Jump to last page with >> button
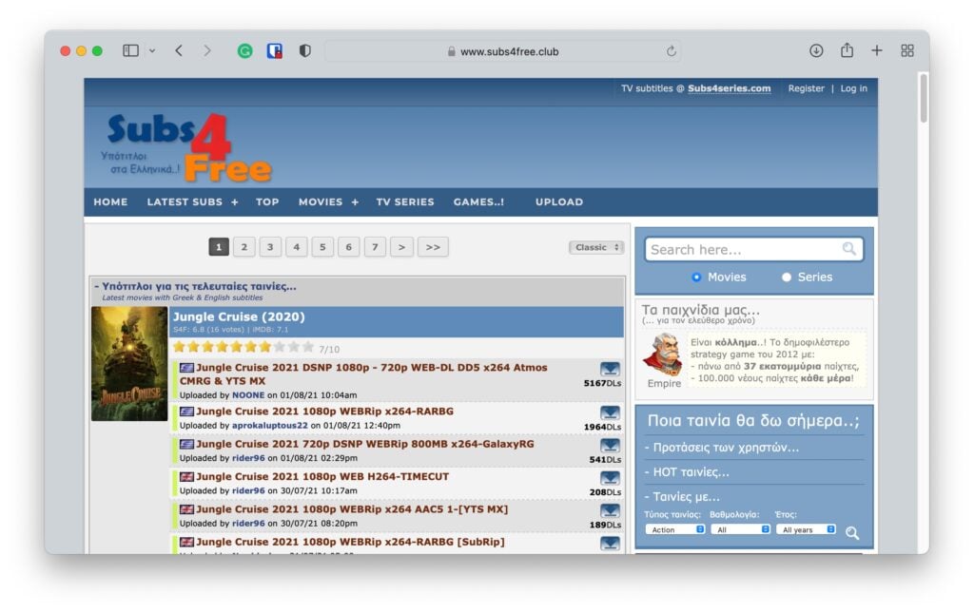Viewport: 974px width, 613px height. tap(433, 247)
